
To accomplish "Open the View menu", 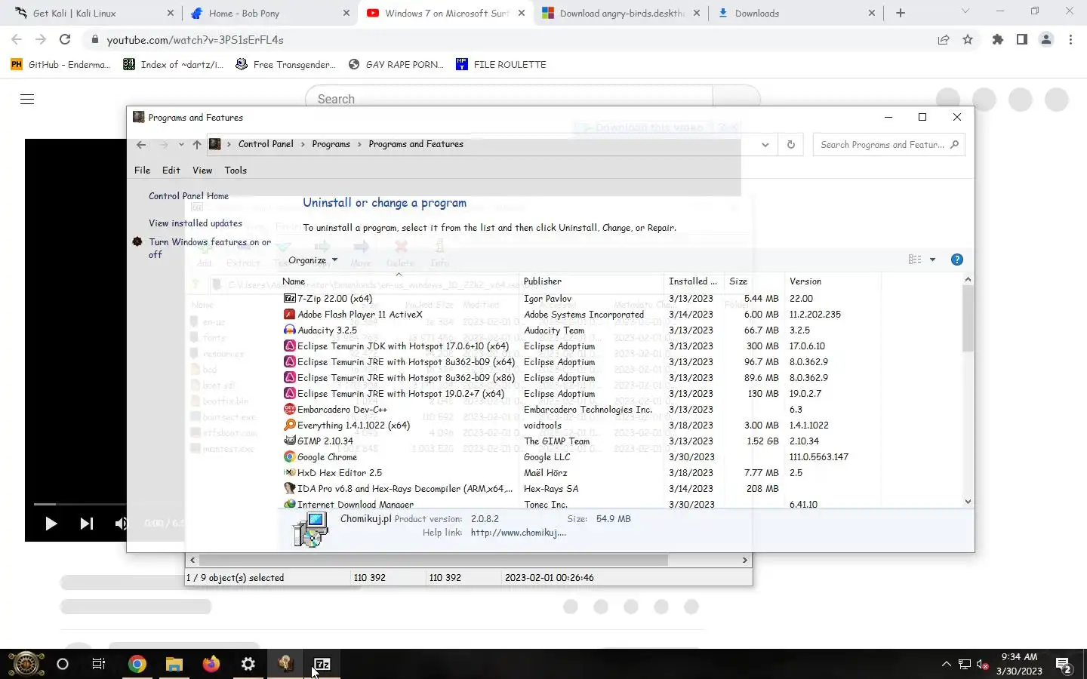I will coord(202,171).
